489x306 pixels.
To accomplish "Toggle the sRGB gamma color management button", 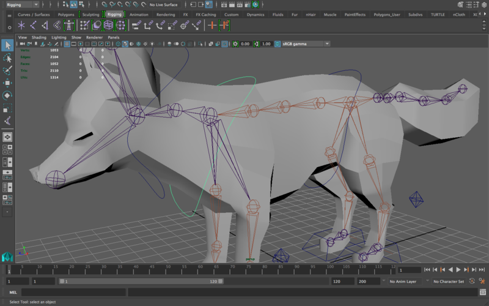I will [278, 44].
